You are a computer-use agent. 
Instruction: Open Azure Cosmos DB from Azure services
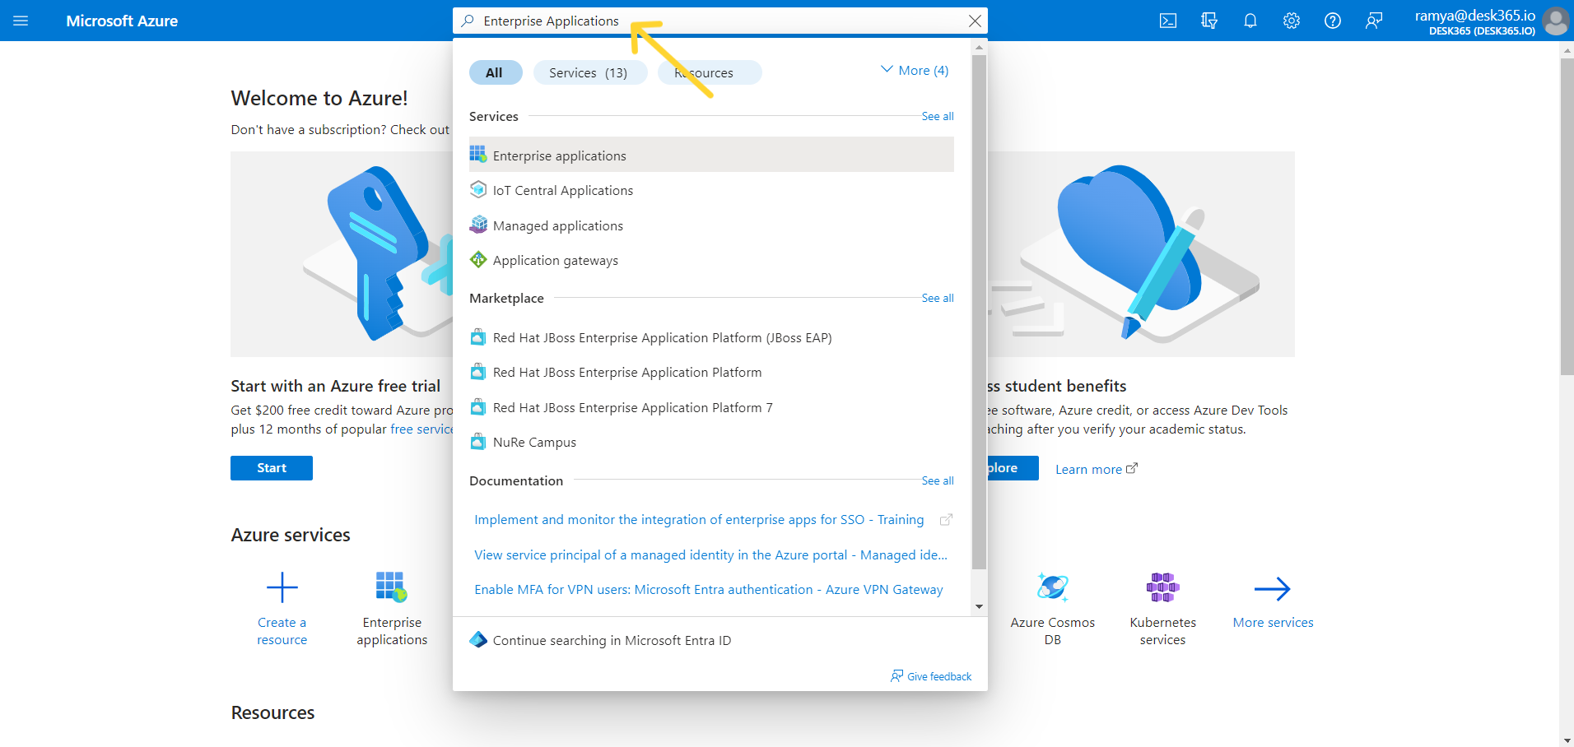pyautogui.click(x=1052, y=587)
